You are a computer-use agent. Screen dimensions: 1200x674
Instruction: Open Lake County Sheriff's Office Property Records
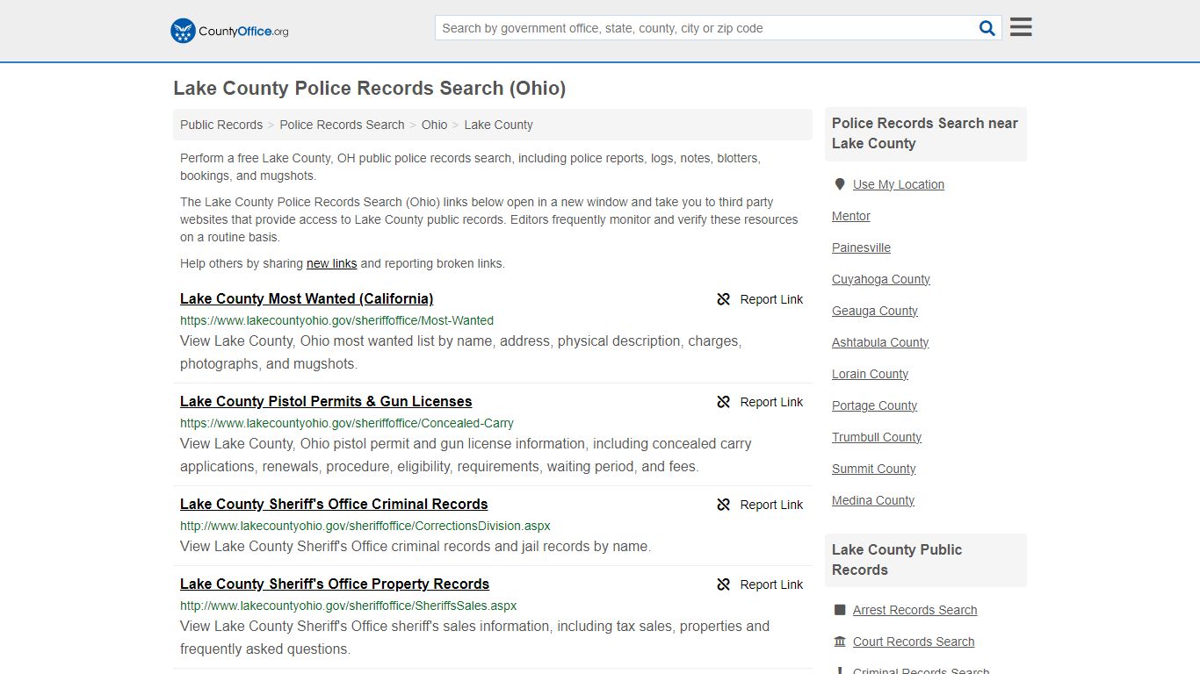click(x=335, y=584)
